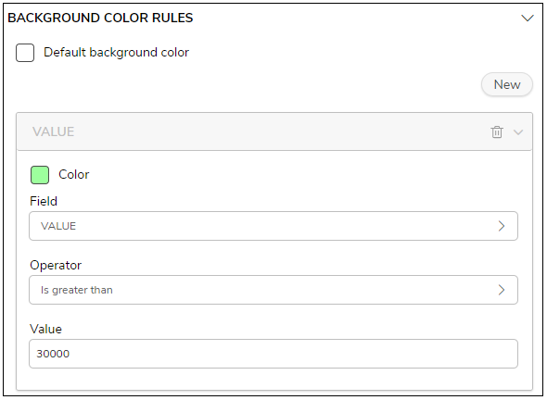The image size is (547, 400).
Task: Add a rule with the New button
Action: point(507,84)
